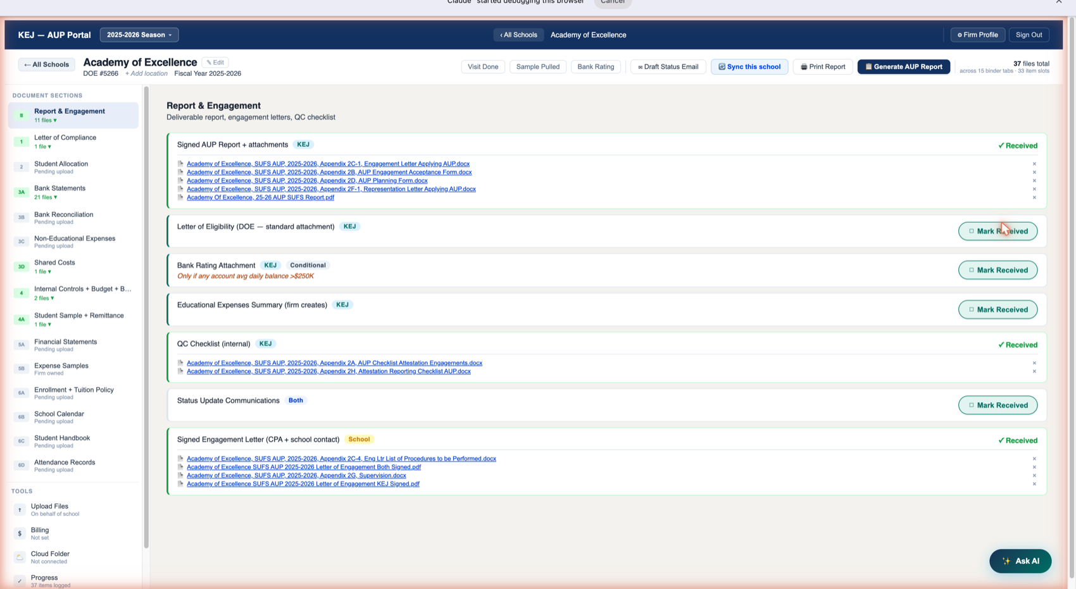This screenshot has height=589, width=1076.
Task: Click the Ask AI sparkle button
Action: click(x=1020, y=561)
